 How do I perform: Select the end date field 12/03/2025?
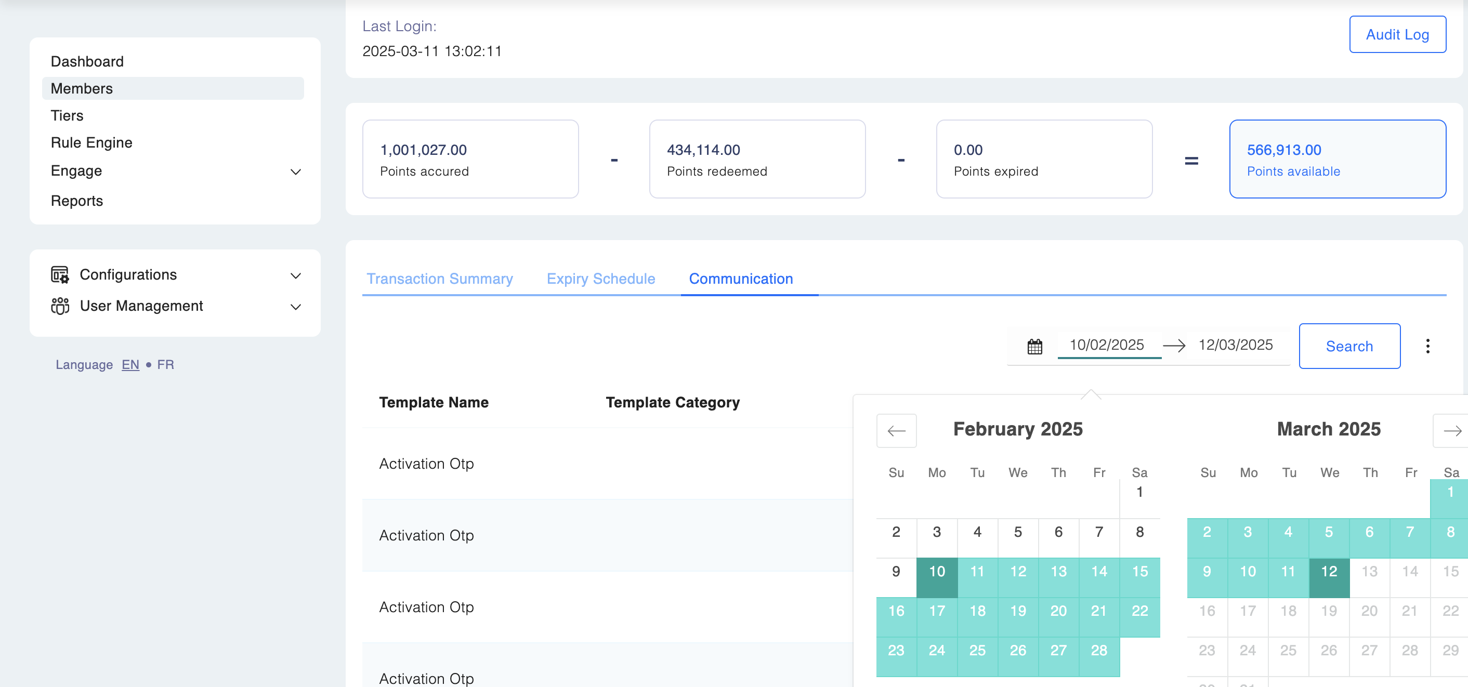(x=1235, y=345)
